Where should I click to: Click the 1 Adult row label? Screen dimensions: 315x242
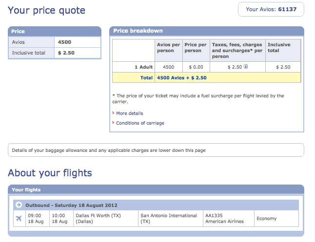pyautogui.click(x=143, y=67)
